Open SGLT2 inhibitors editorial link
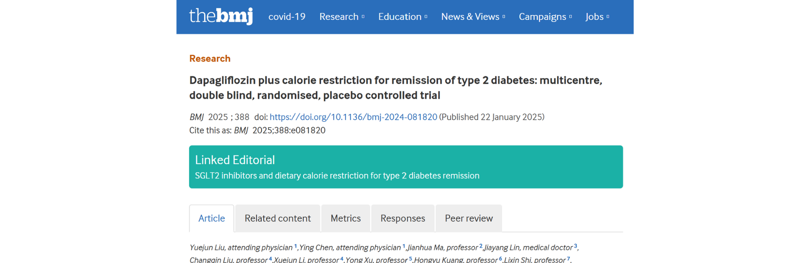The width and height of the screenshot is (810, 263). tap(337, 176)
